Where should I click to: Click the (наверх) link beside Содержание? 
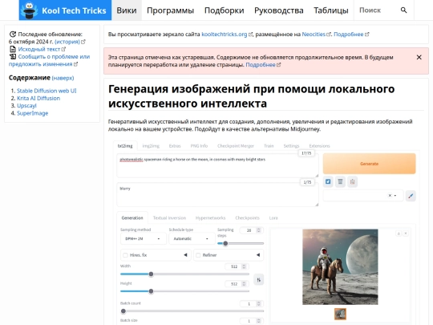63,78
